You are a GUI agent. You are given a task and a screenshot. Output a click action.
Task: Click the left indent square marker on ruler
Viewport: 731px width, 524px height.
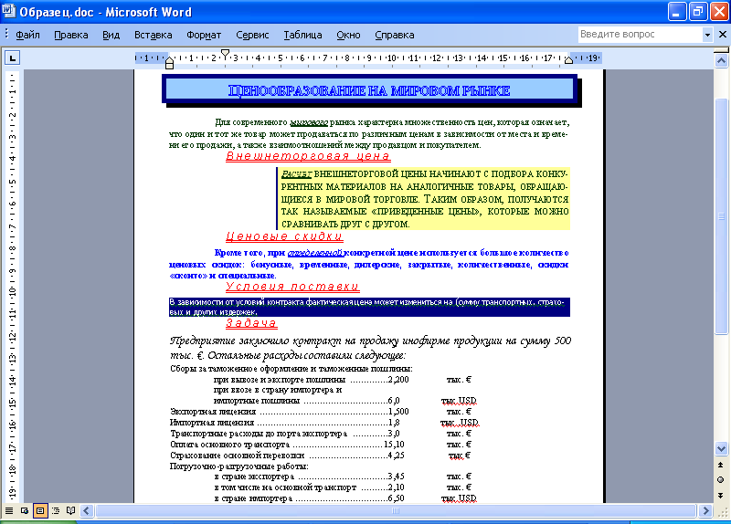click(170, 66)
